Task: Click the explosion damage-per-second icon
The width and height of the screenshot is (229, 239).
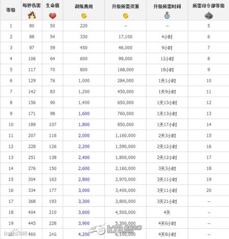Action: coord(32,15)
